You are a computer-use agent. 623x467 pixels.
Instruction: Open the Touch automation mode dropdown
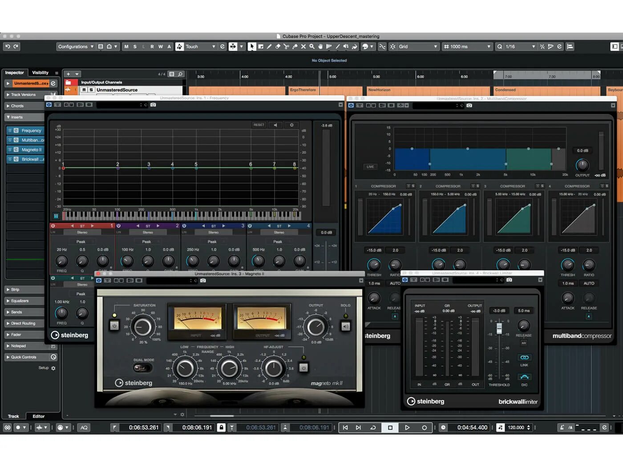tap(200, 46)
